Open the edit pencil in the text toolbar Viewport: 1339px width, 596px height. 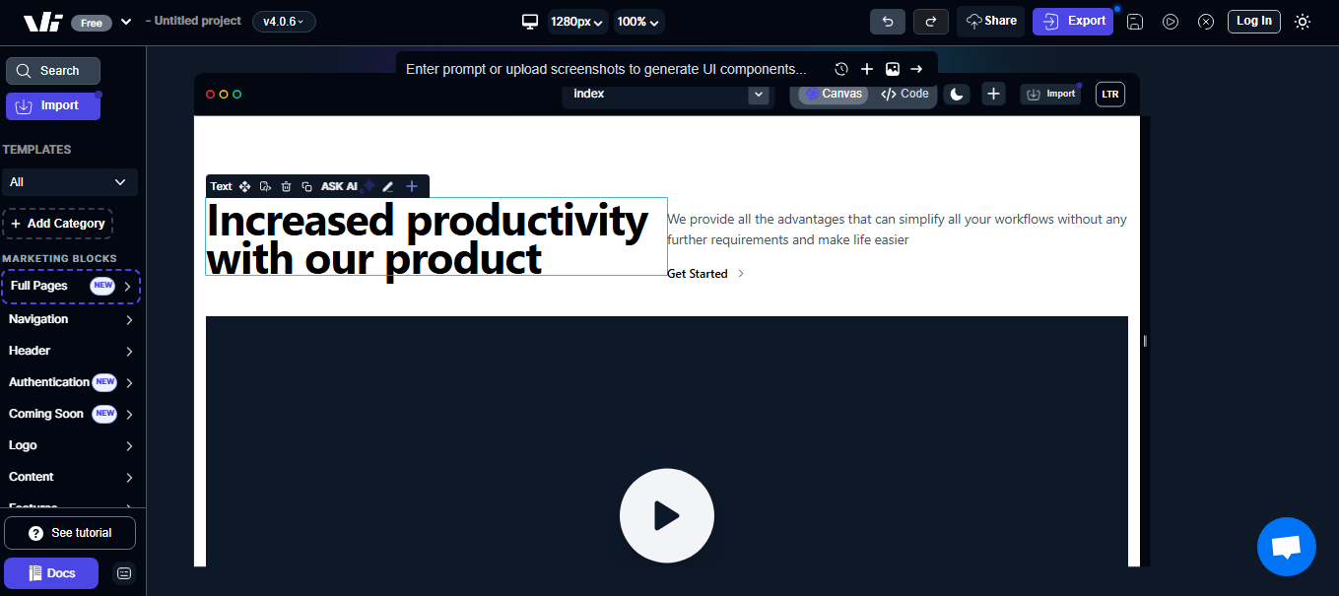[387, 185]
